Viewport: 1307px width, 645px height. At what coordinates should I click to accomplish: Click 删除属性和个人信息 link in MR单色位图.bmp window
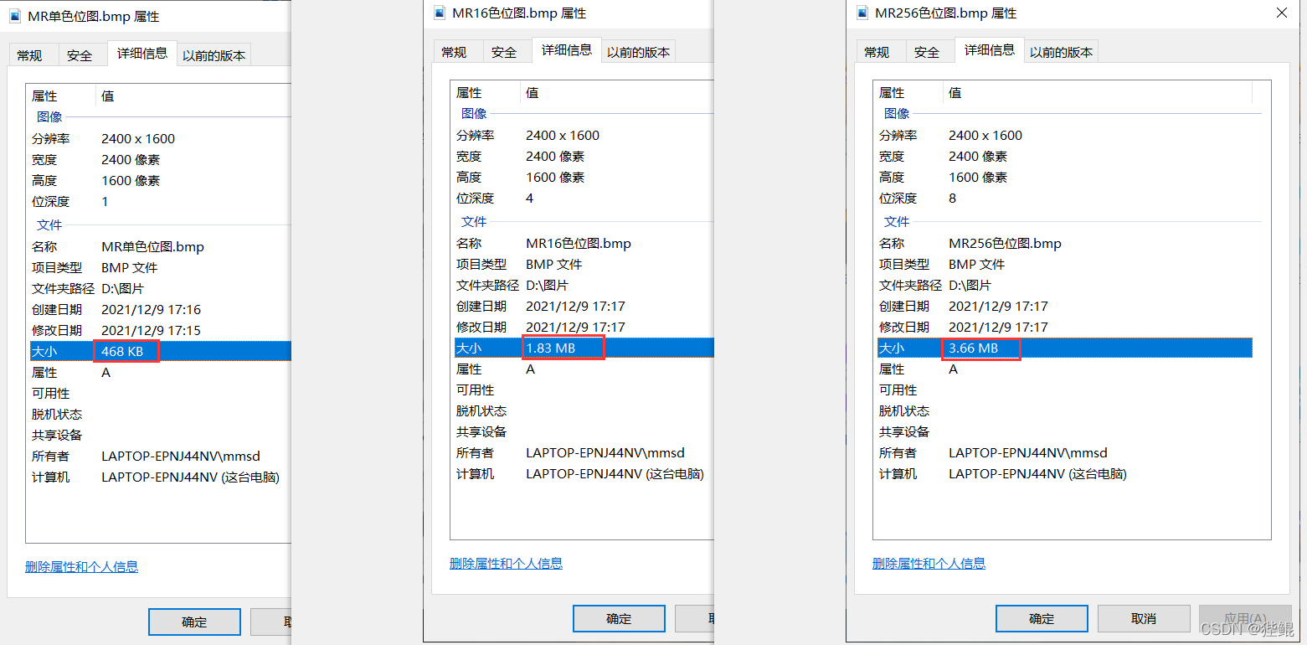pyautogui.click(x=81, y=567)
